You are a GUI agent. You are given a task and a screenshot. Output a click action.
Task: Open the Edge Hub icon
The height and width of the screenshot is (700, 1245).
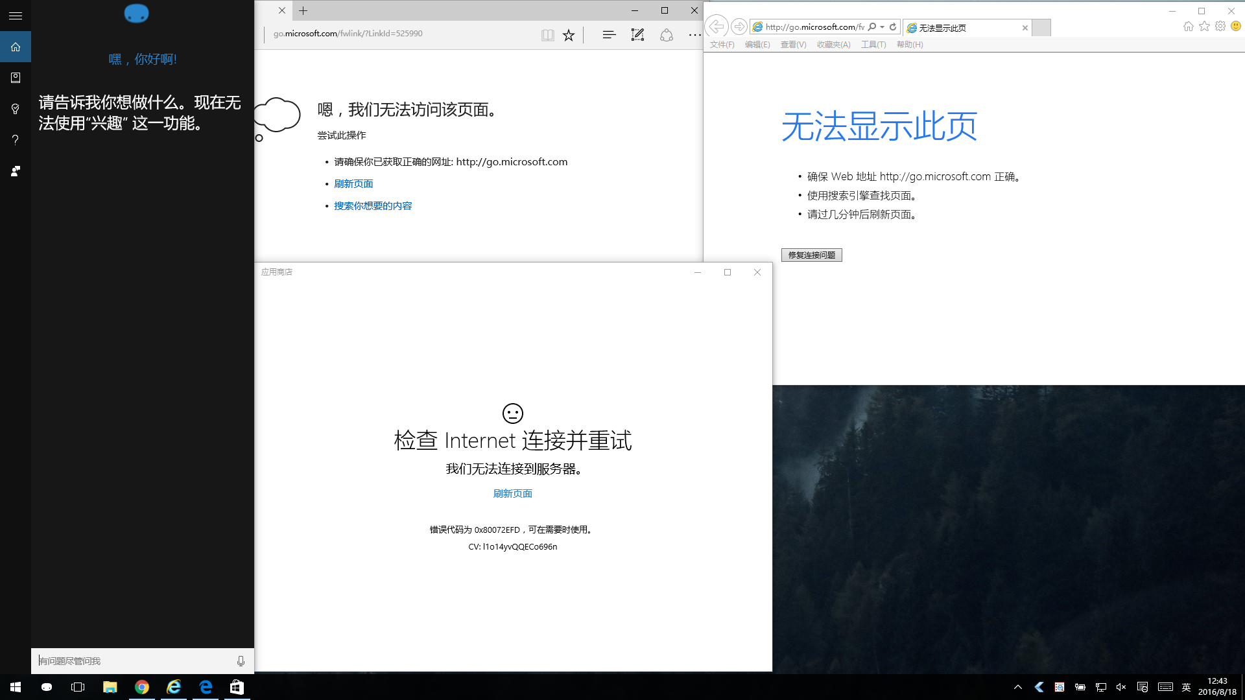coord(608,35)
